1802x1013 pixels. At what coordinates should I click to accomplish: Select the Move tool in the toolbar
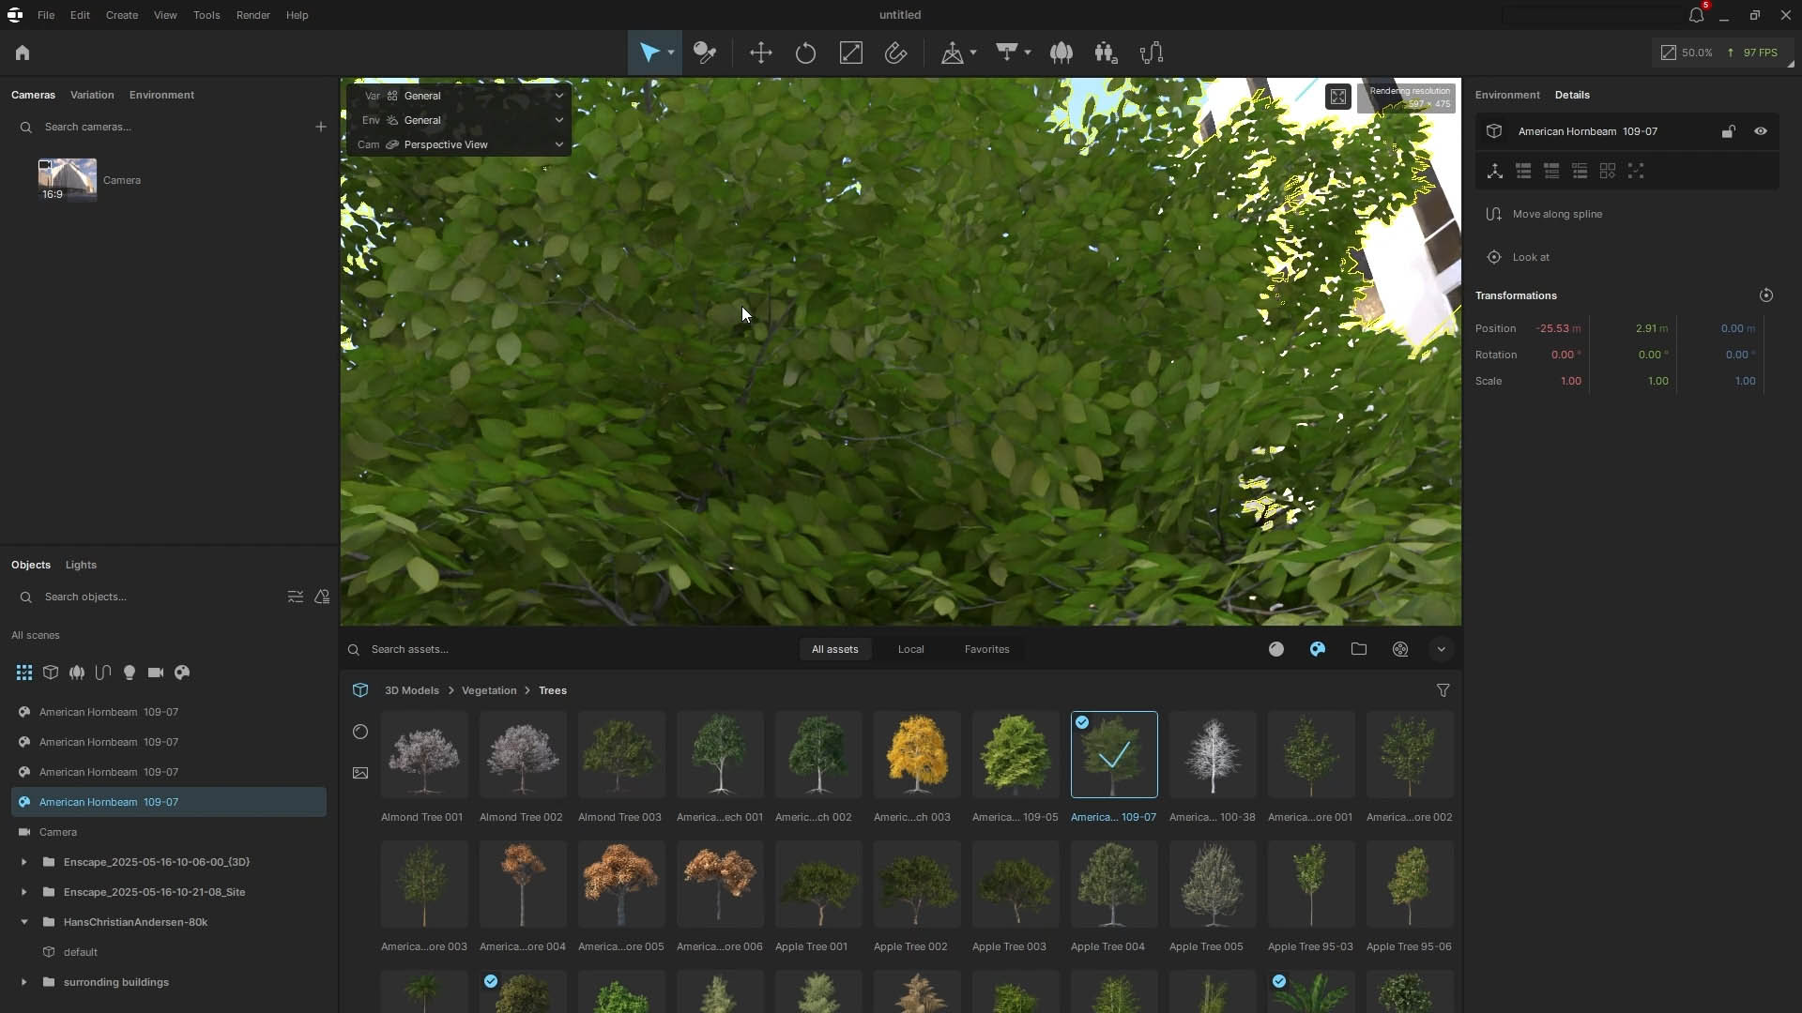(760, 53)
